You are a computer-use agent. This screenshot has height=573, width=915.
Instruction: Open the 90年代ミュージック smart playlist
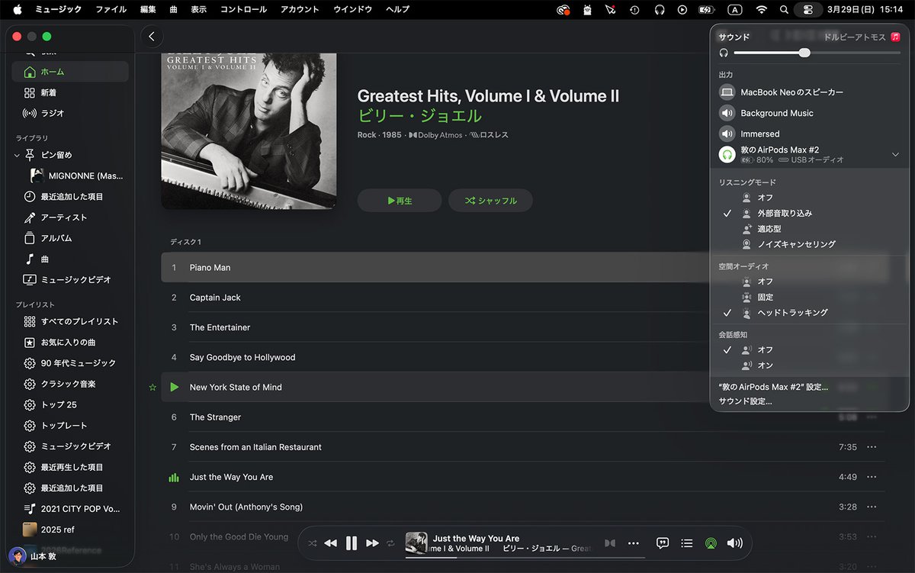[x=70, y=363]
